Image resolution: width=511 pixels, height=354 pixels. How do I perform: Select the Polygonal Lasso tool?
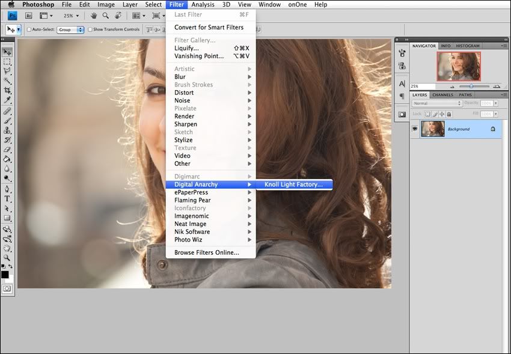click(x=7, y=71)
